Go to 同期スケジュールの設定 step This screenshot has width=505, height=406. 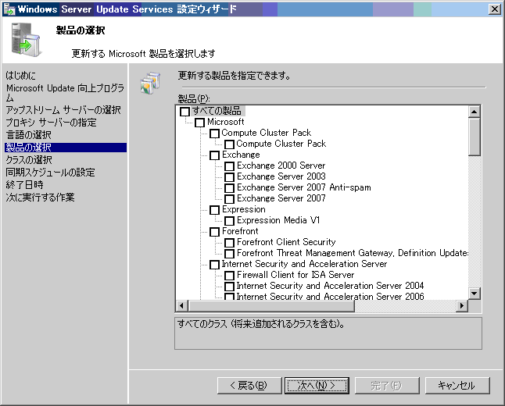[50, 173]
